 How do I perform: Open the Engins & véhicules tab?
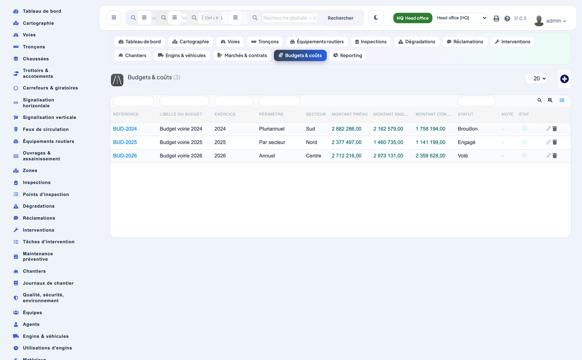[x=182, y=55]
